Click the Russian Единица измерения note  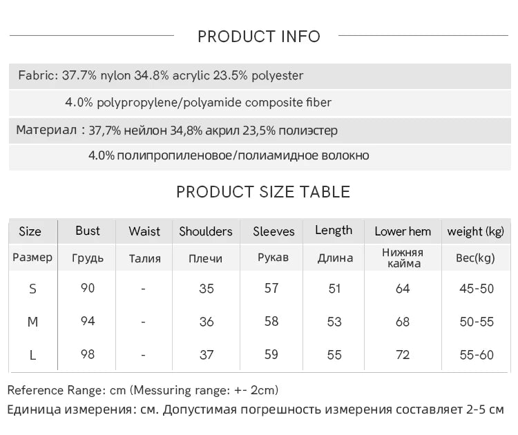(x=256, y=410)
